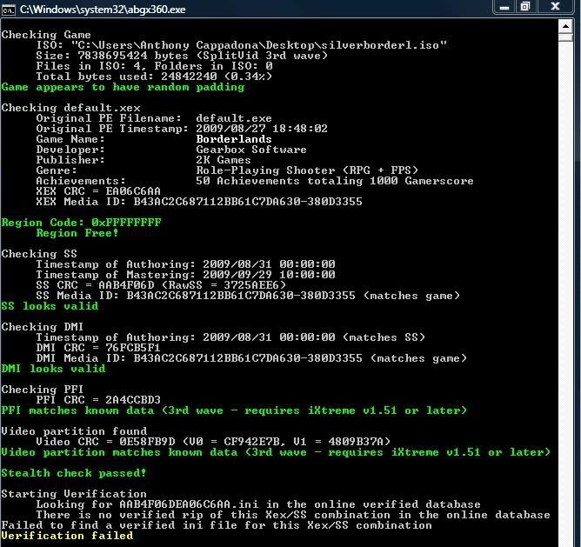
Task: Click the 'Checking default.xex' heading
Action: click(x=70, y=108)
